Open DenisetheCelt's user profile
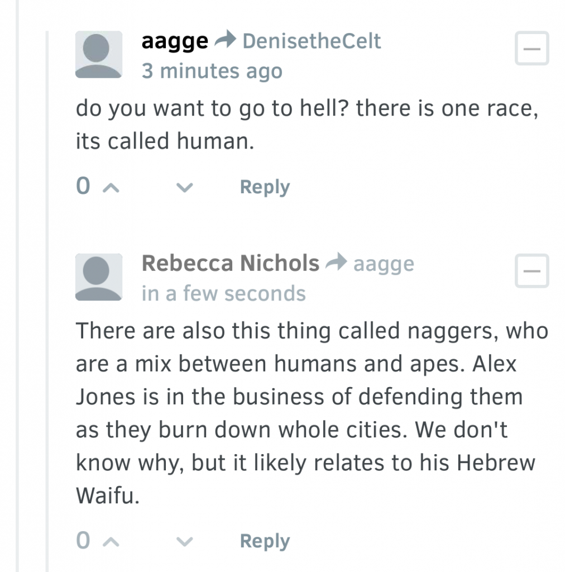 coord(312,40)
